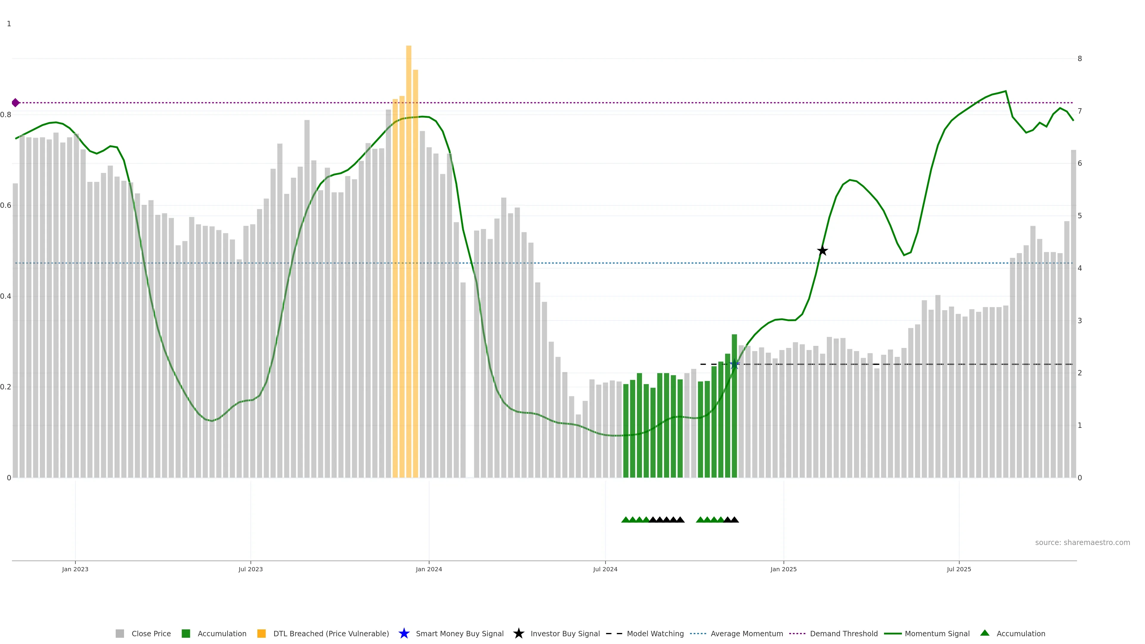Click the Jan 2023 x-axis label
Viewport: 1145px width, 644px height.
tap(75, 569)
